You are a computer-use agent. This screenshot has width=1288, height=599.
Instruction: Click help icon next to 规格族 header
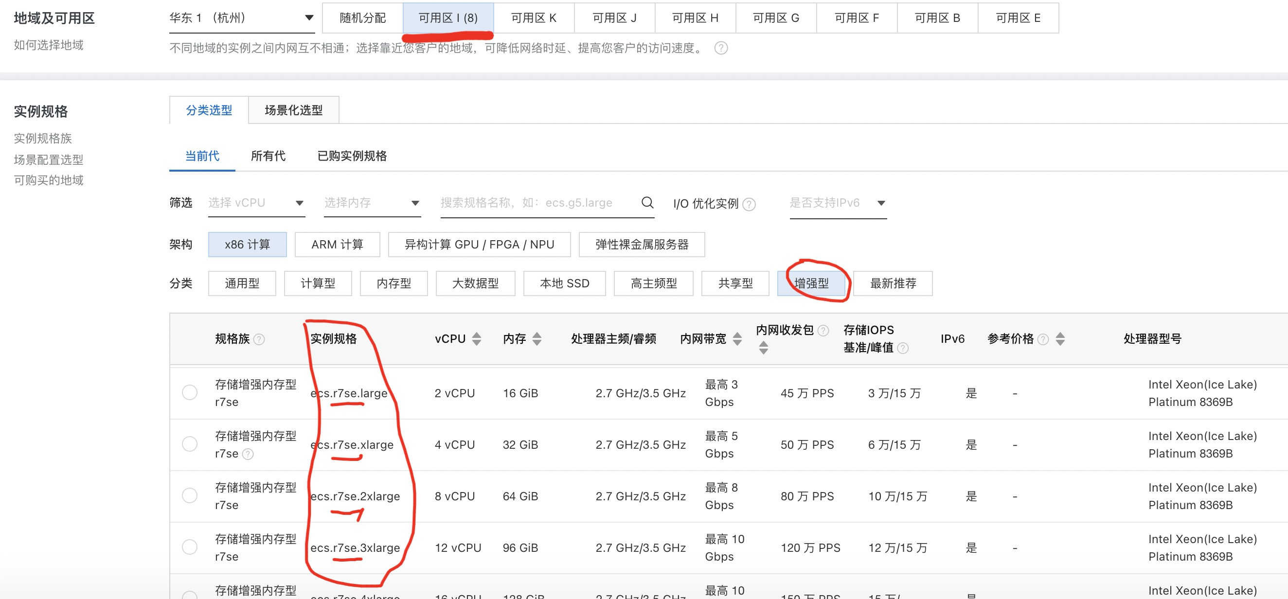(259, 339)
